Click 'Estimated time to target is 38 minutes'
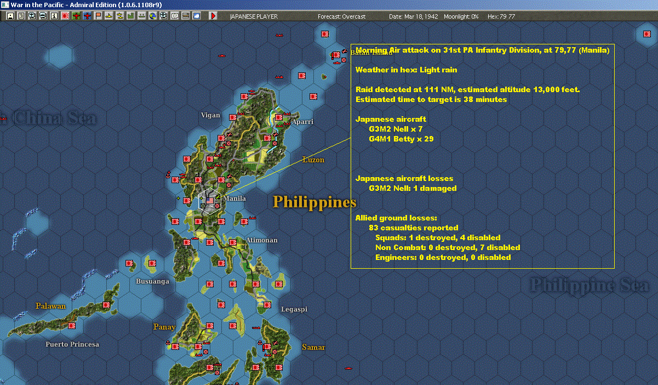Screen dimensions: 658x385 [431, 99]
